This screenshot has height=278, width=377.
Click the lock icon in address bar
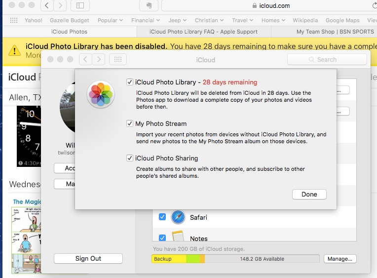click(255, 5)
